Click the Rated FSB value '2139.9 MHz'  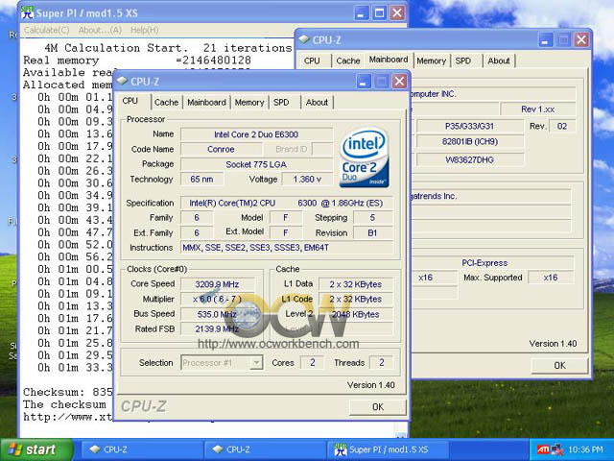[218, 328]
